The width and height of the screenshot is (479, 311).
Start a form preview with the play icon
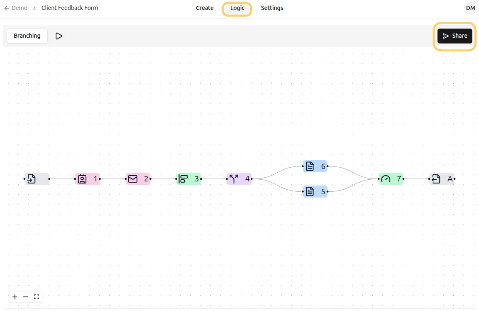coord(59,36)
